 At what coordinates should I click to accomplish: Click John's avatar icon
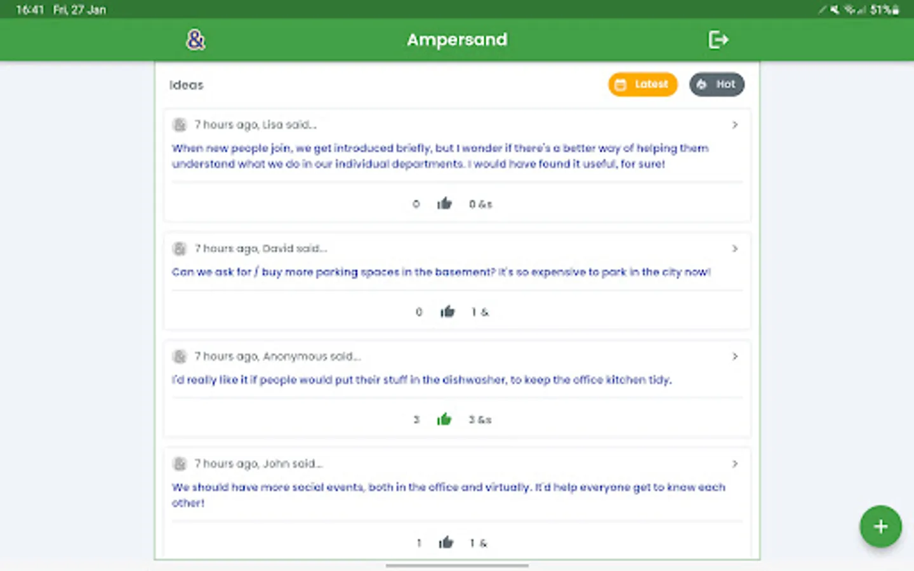click(180, 464)
